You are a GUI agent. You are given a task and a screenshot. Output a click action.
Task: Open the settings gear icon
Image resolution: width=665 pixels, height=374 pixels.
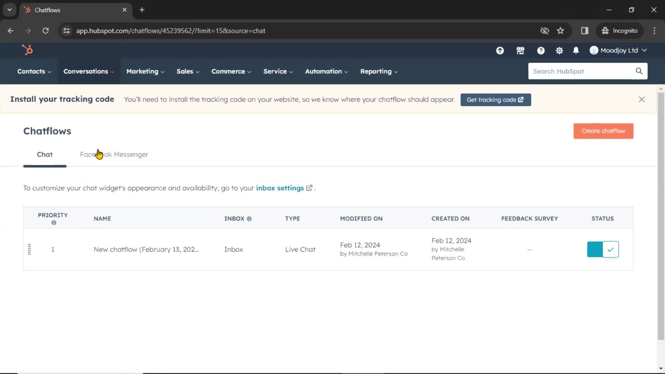point(559,50)
